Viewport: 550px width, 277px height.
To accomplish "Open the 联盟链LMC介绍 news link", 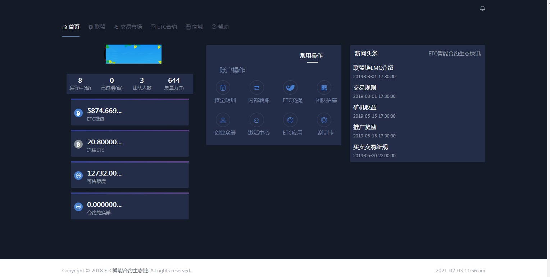I will click(373, 68).
